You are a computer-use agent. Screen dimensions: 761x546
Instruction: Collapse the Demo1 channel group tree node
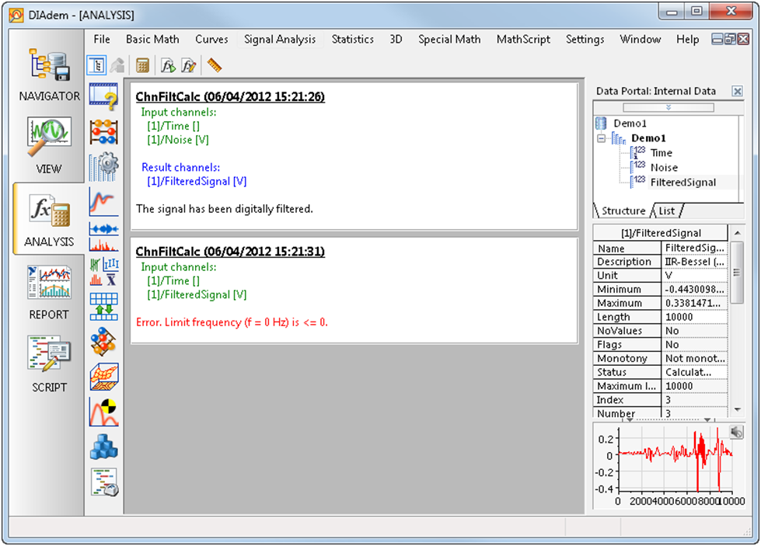tap(602, 138)
